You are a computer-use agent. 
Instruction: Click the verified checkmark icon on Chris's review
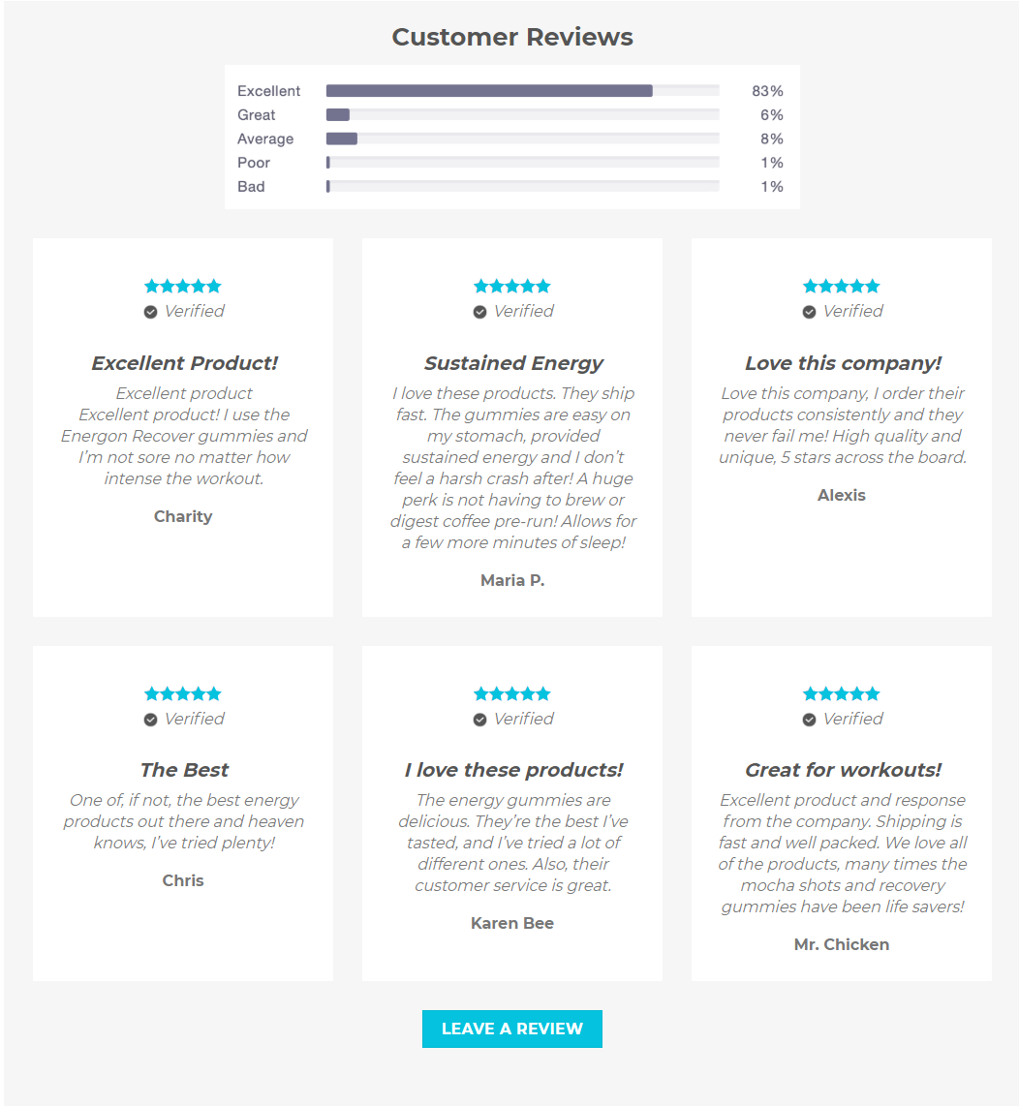pyautogui.click(x=150, y=720)
